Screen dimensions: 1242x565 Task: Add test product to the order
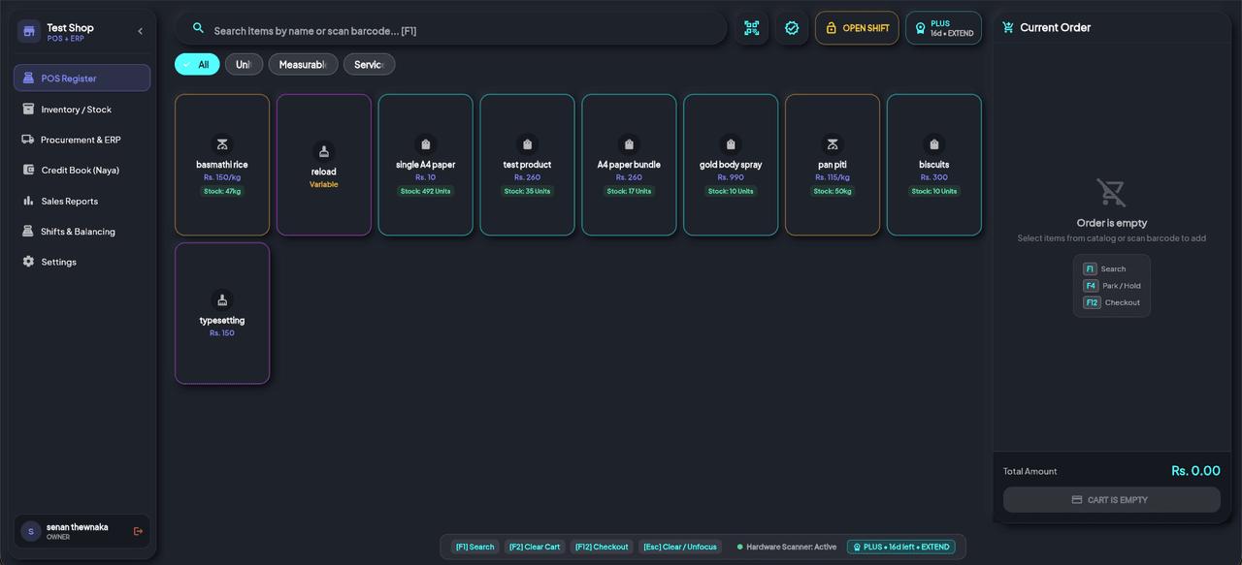(528, 165)
